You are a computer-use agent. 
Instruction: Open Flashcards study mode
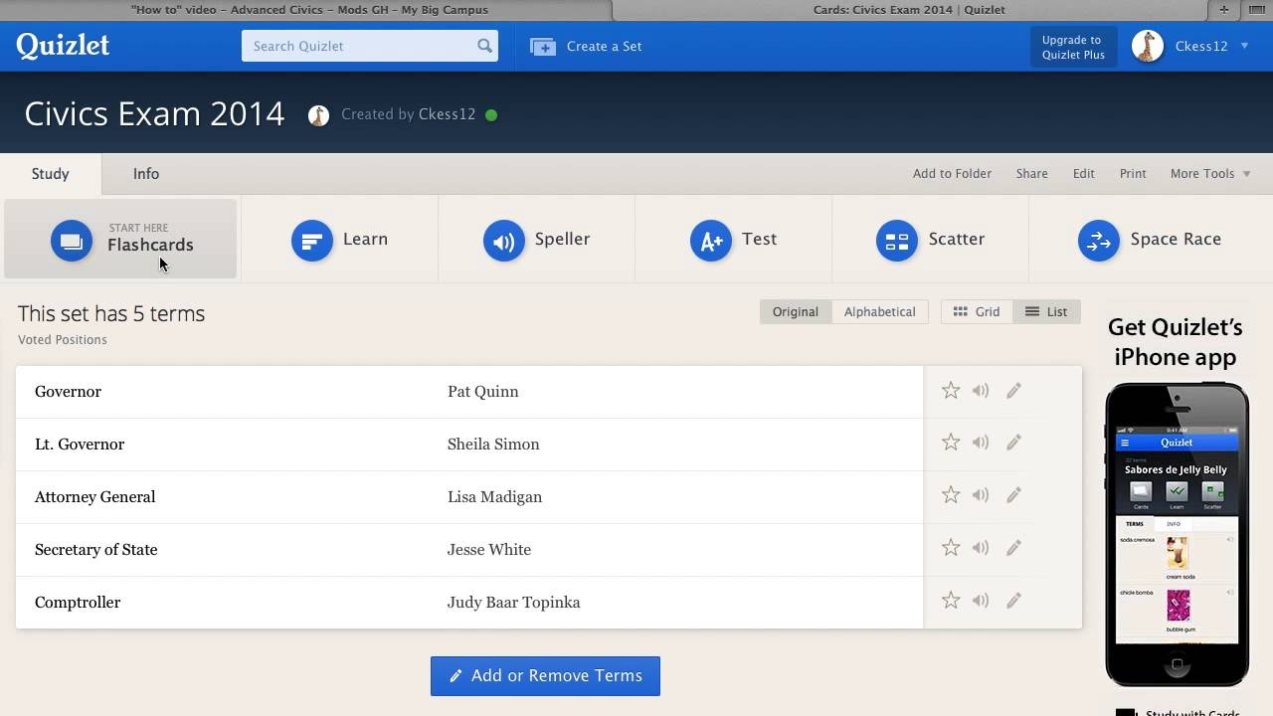[x=120, y=239]
